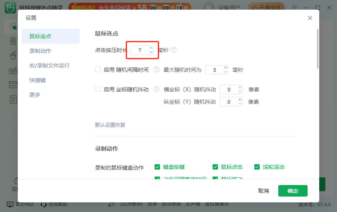This screenshot has height=212, width=337.
Task: Open 在线客服 in main window footer
Action: (54, 204)
